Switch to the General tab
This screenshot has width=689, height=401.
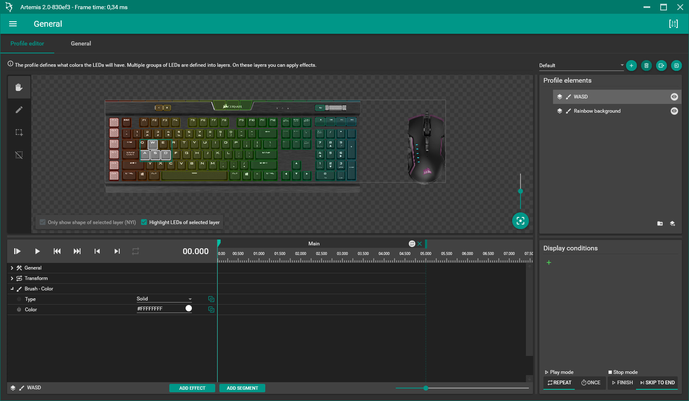pos(81,43)
